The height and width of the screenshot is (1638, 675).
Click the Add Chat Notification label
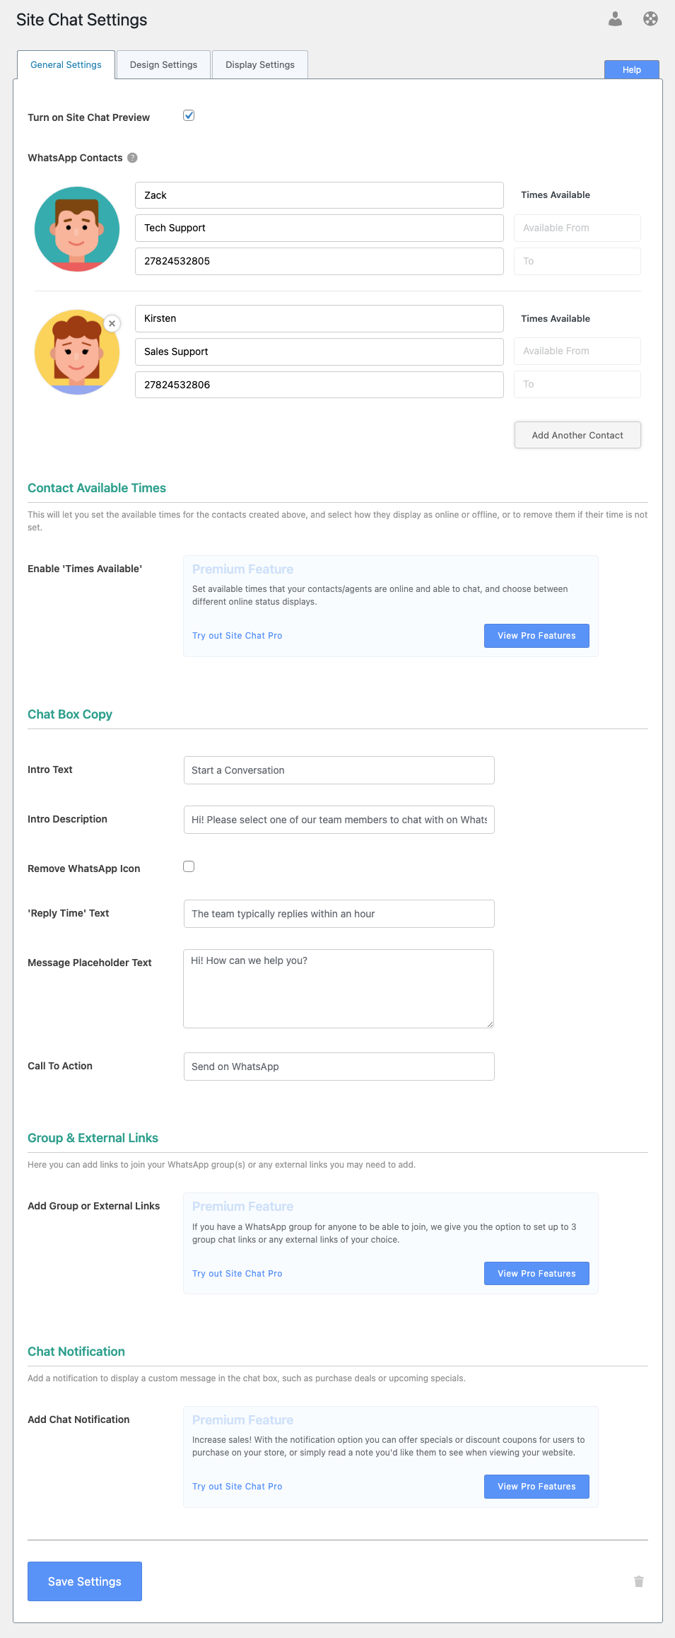click(78, 1419)
